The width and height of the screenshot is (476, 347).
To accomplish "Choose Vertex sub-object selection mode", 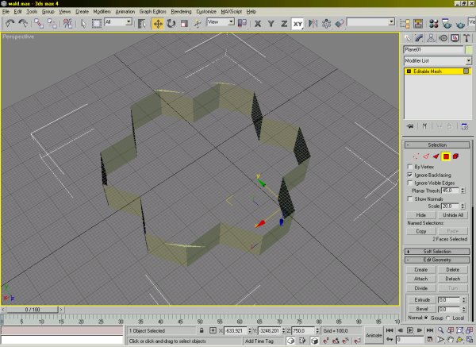I will (416, 156).
